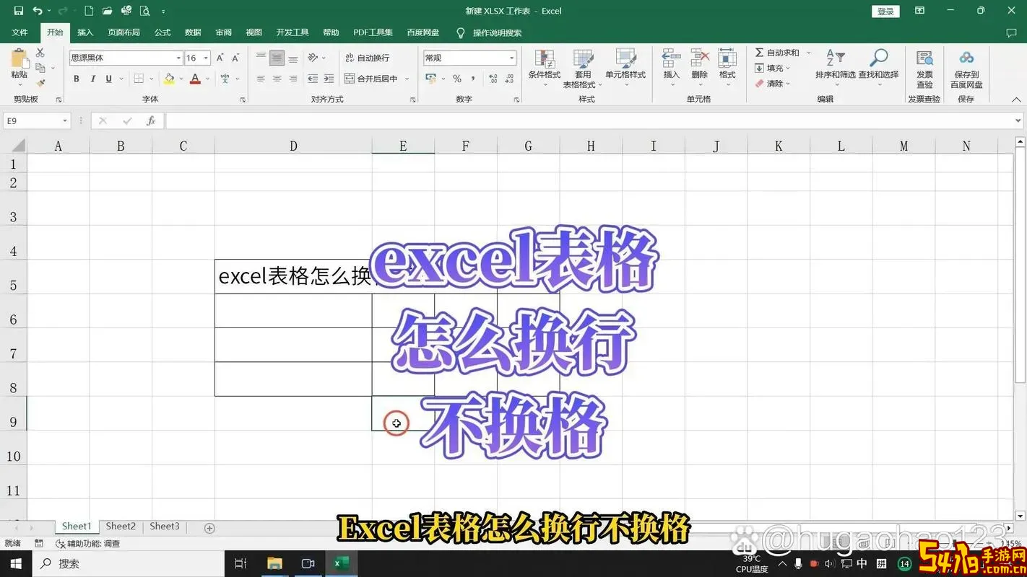Center text horizontally
Viewport: 1027px width, 577px height.
click(x=277, y=79)
